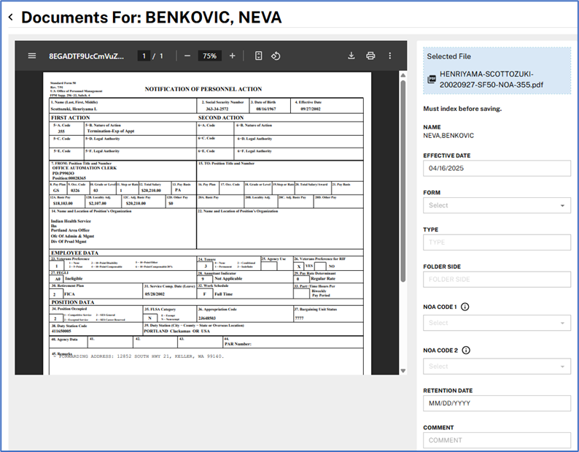
Task: Click the 'Must index before saving.' message
Action: pos(462,109)
